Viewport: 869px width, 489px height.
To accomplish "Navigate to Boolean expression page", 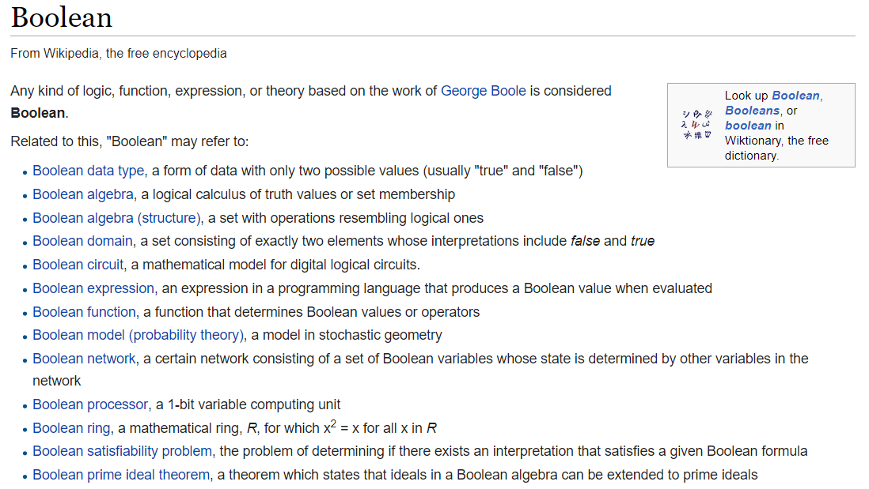I will (x=93, y=288).
